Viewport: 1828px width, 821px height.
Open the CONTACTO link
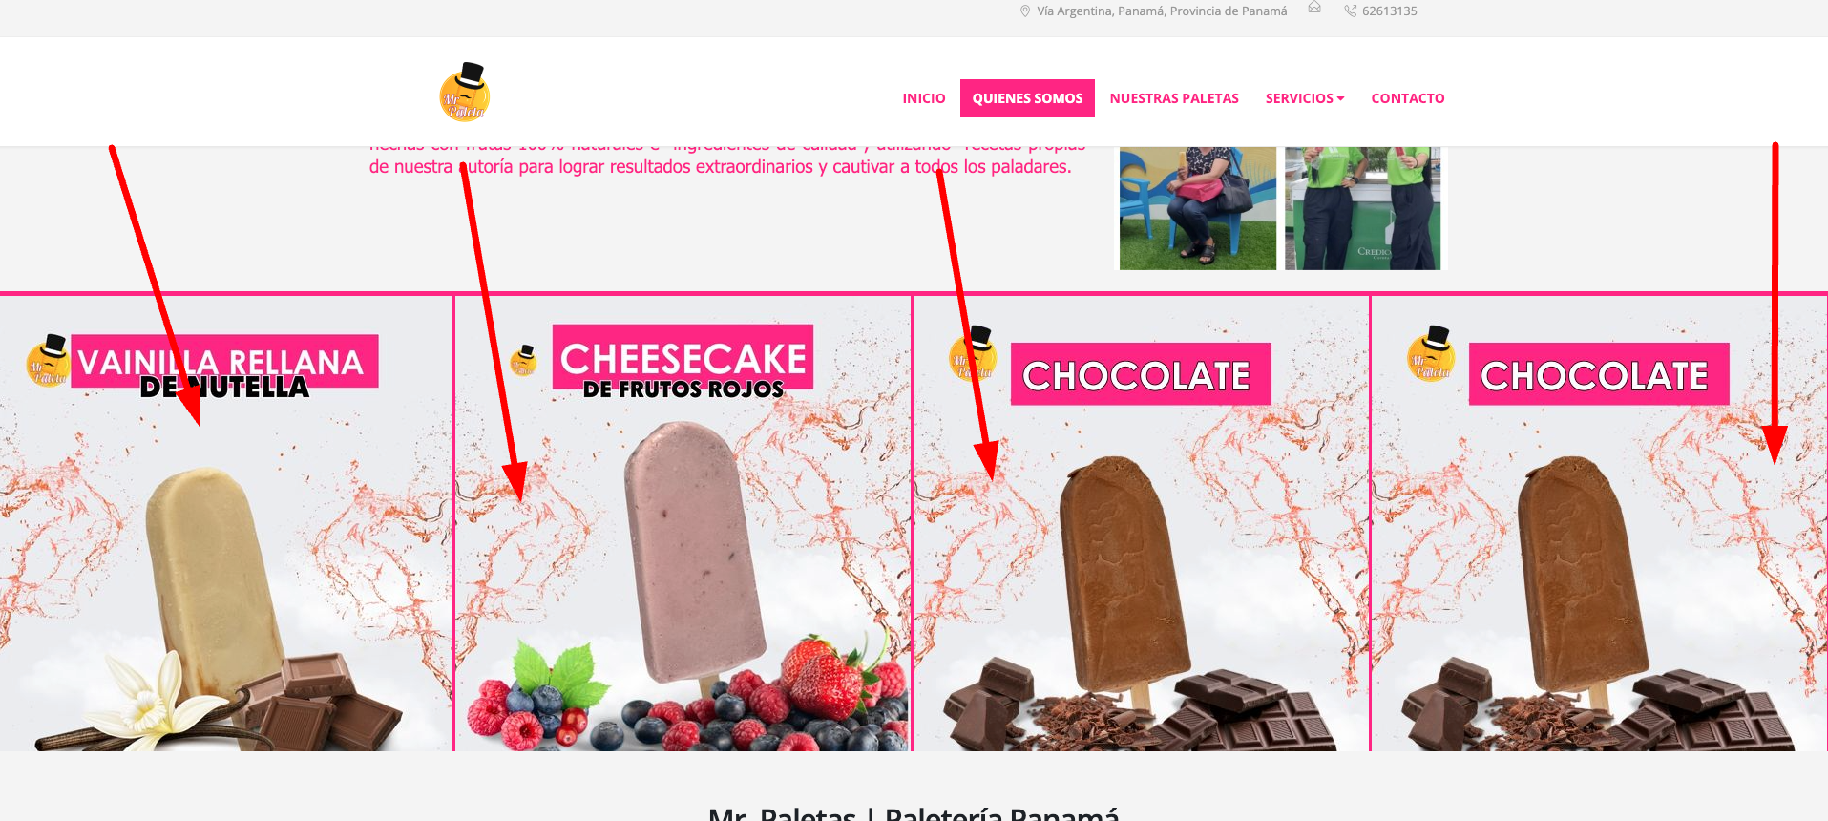[1408, 98]
